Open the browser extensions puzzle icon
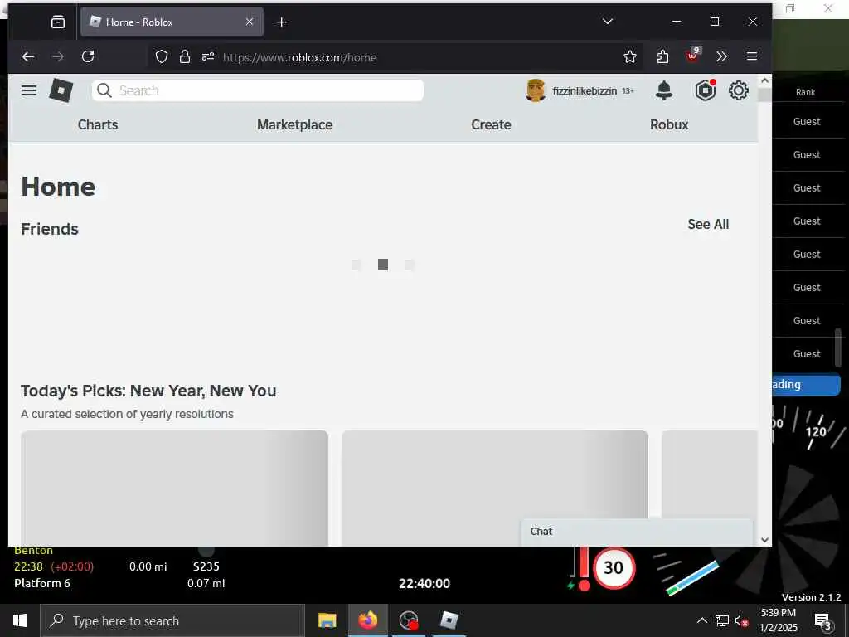Viewport: 849px width, 637px height. click(x=662, y=57)
